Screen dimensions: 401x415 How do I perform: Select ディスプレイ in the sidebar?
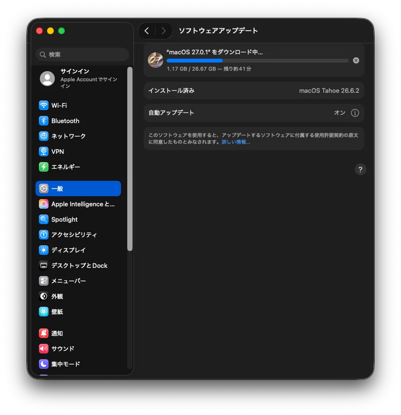point(78,250)
